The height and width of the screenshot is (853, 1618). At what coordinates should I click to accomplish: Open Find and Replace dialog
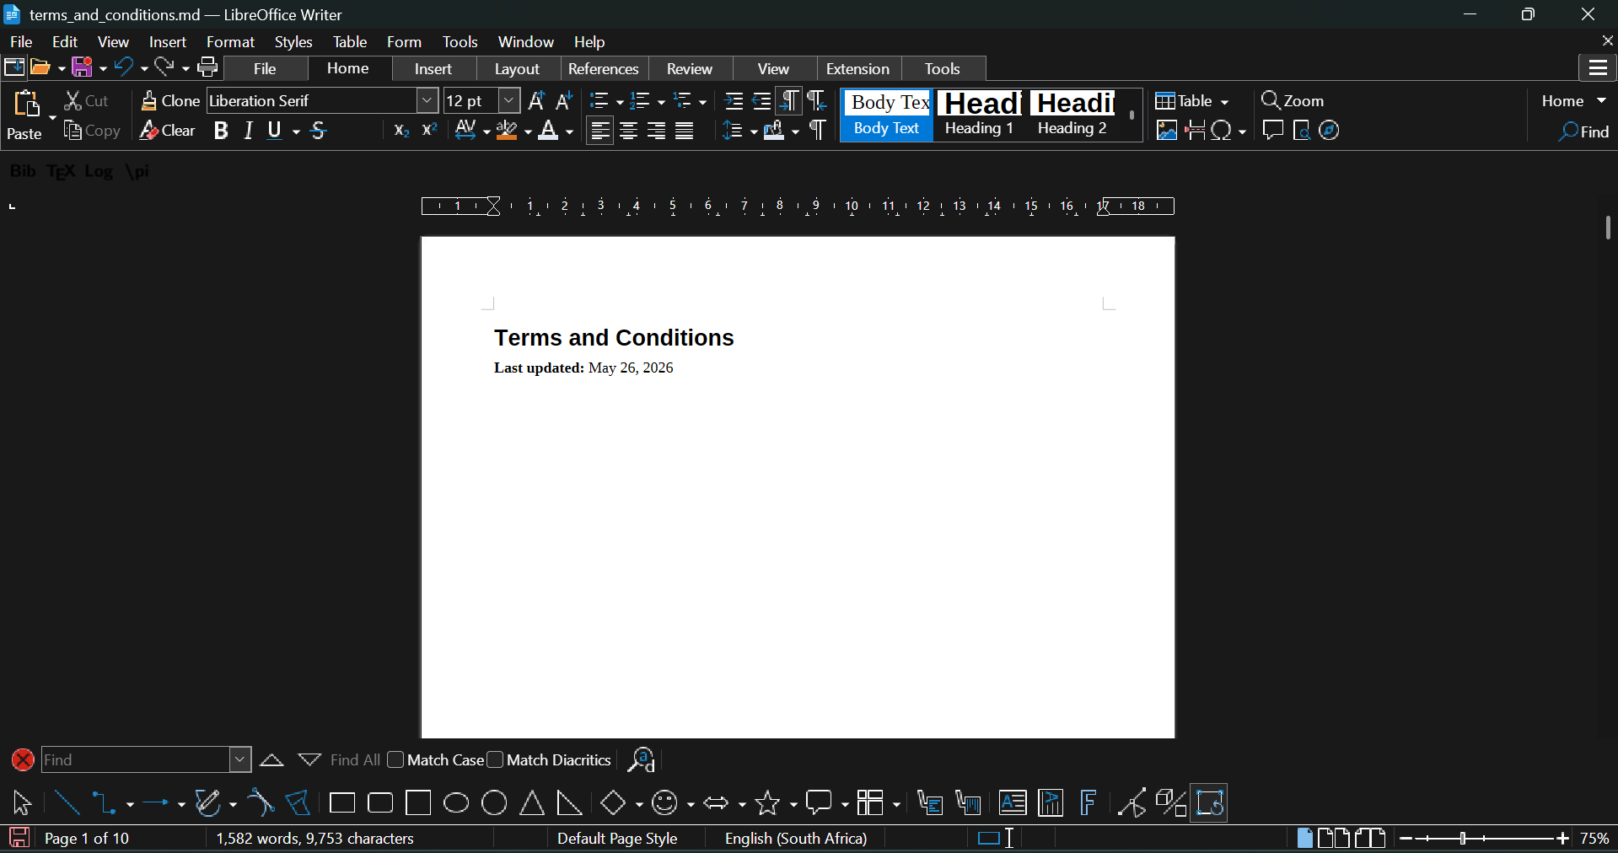tap(642, 760)
